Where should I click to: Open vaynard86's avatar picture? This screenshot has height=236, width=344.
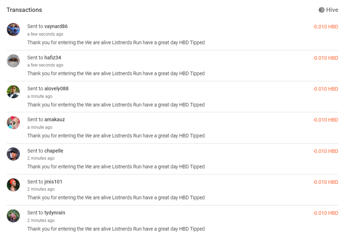pos(13,29)
